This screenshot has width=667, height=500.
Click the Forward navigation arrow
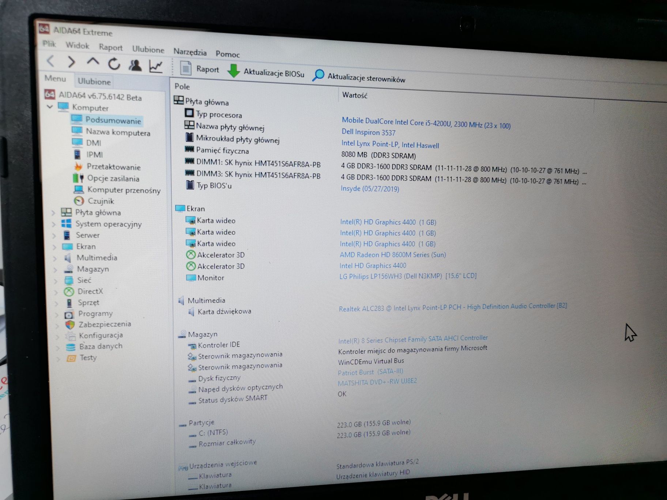click(x=71, y=62)
